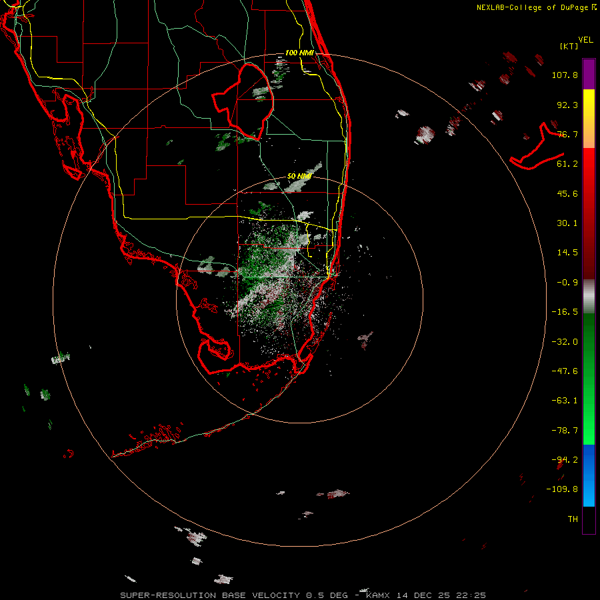This screenshot has height=600, width=600.
Task: Click the -47.6 velocity scale value
Action: [x=565, y=371]
